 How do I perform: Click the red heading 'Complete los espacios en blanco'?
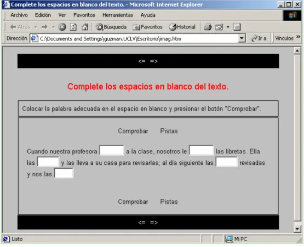click(x=148, y=87)
